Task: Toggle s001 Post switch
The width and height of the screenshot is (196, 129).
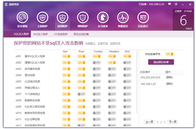Action: pos(81,56)
